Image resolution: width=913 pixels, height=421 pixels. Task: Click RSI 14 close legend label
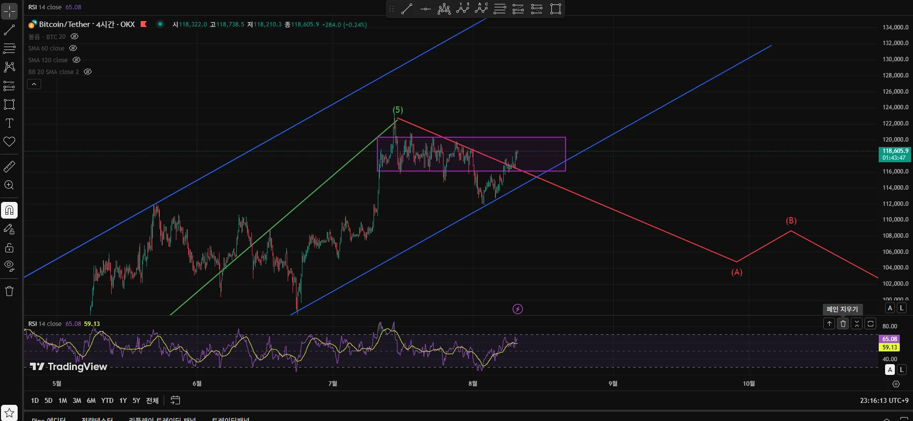pos(45,324)
